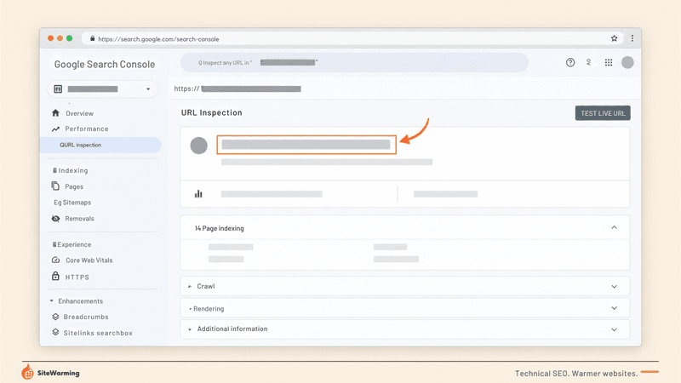Click the Inspect any URL search field

coord(354,62)
